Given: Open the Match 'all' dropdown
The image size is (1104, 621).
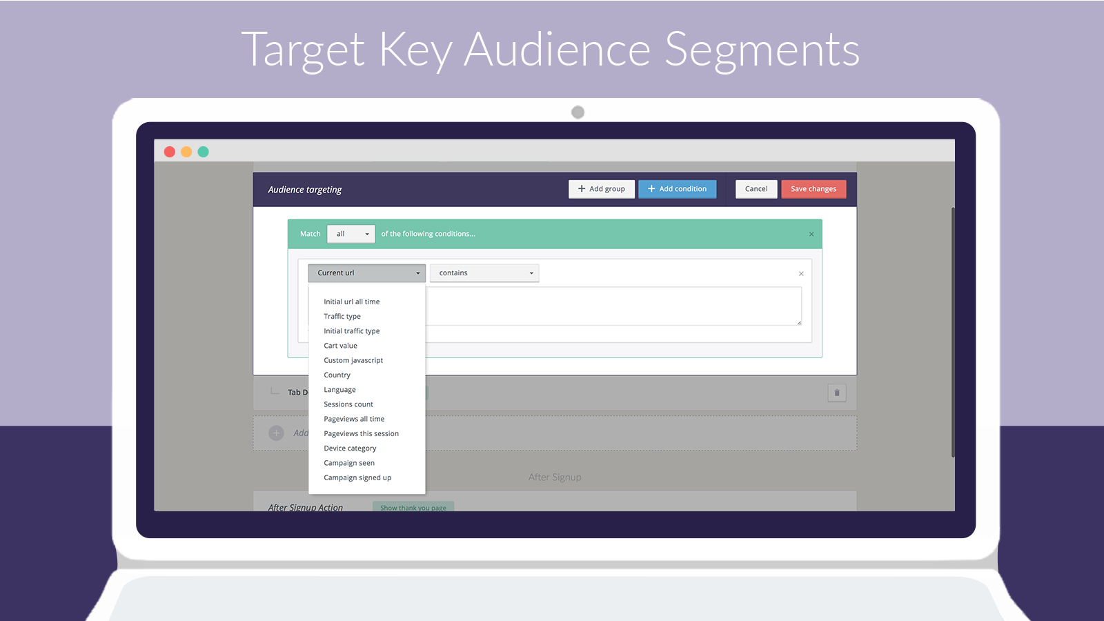Looking at the screenshot, I should tap(351, 234).
